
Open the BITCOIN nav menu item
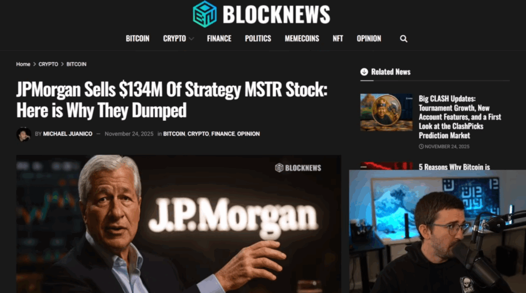[138, 38]
